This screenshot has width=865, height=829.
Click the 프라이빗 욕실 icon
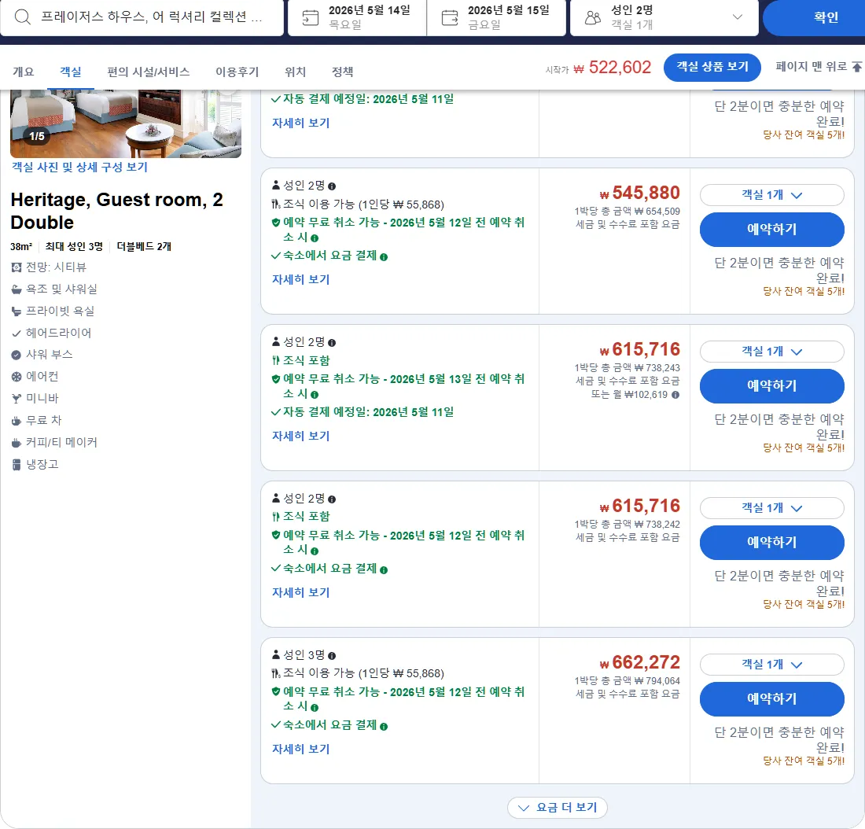point(17,311)
